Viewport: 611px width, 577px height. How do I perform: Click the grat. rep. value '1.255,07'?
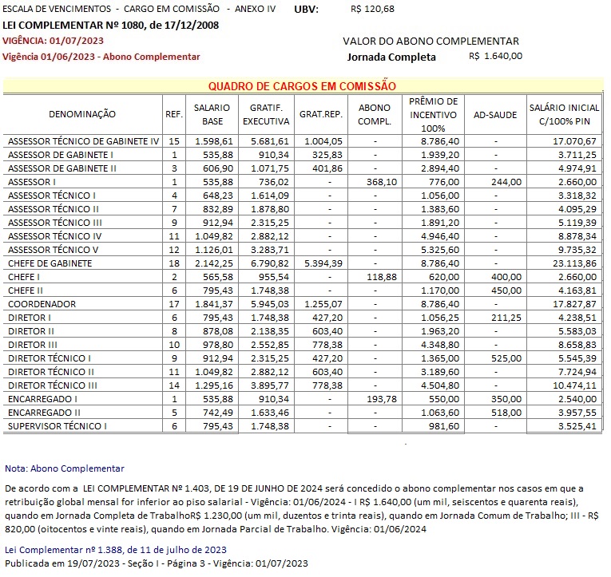[x=323, y=304]
